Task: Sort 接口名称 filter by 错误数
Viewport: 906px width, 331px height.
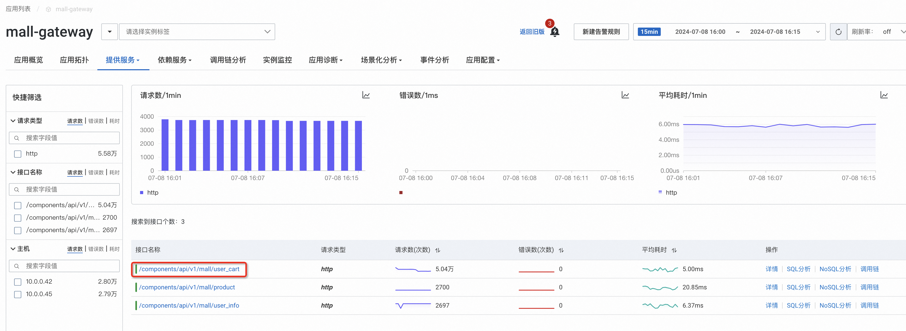Action: click(96, 173)
